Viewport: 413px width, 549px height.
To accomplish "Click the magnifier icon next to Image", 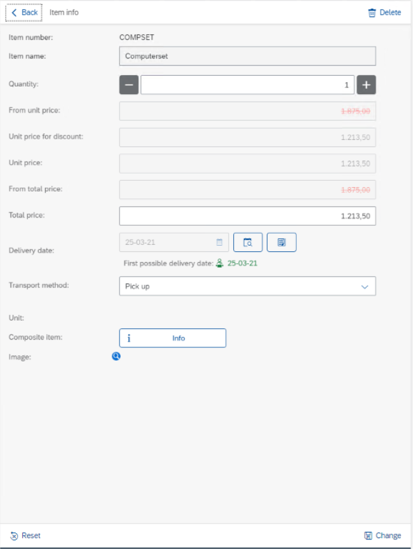I will coord(116,357).
